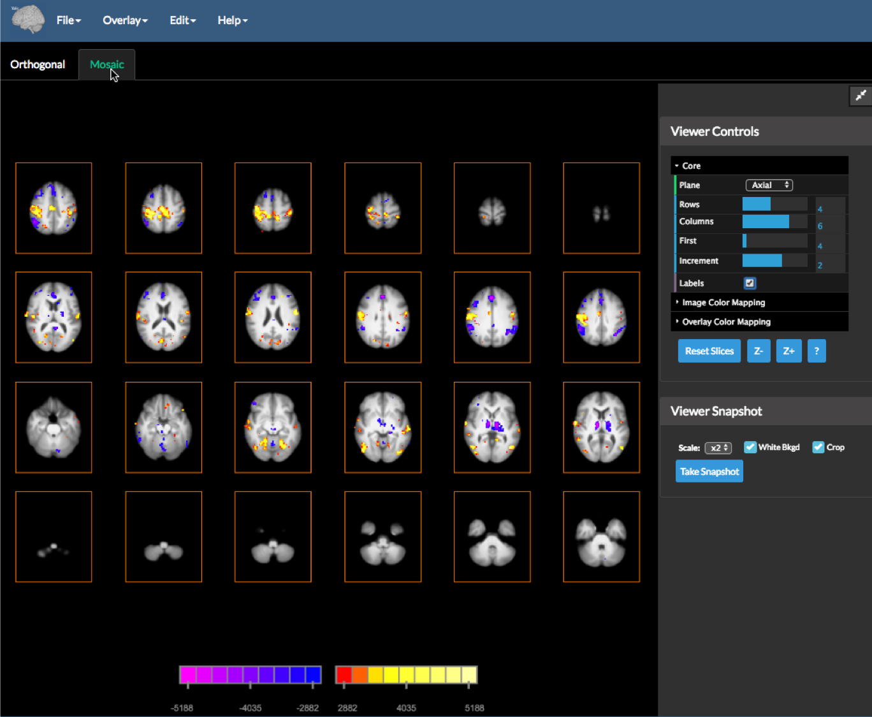Open the Overlay menu
Screen dimensions: 872x717
(125, 20)
